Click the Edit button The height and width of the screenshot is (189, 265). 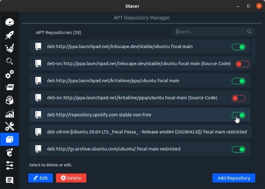click(x=41, y=178)
